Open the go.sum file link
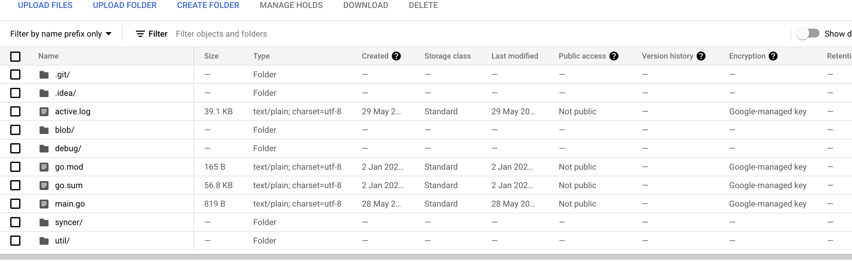Viewport: 852px width, 261px height. (69, 186)
